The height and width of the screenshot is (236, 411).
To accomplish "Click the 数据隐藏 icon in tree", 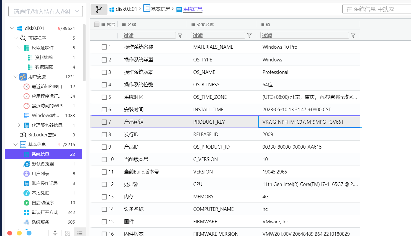I will click(x=30, y=67).
